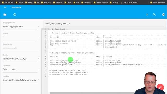Image resolution: width=167 pixels, height=94 pixels.
Task: Click shell_command.mount_nas_folder row
Action: [63, 41]
